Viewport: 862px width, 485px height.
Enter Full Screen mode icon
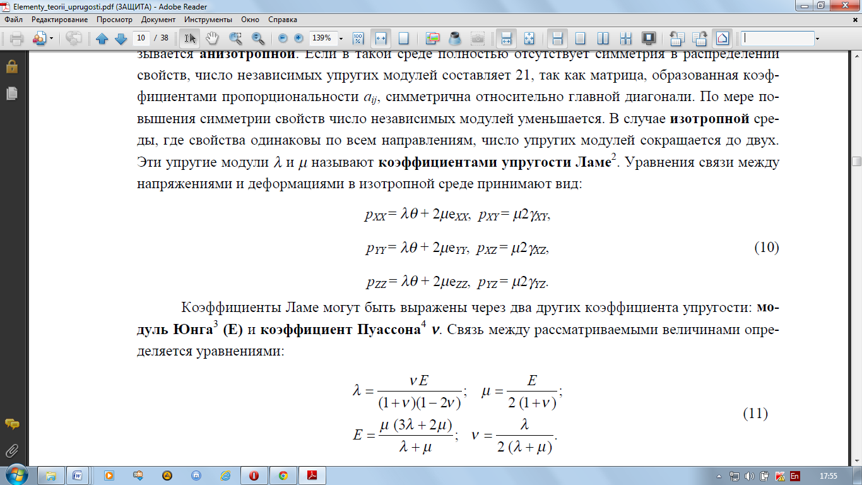pyautogui.click(x=648, y=38)
